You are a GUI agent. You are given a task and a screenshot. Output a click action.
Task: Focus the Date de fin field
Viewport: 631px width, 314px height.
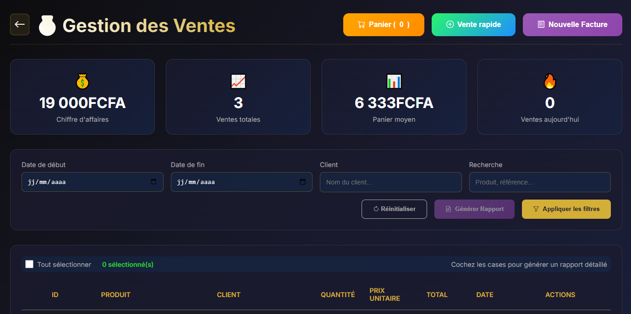(241, 182)
